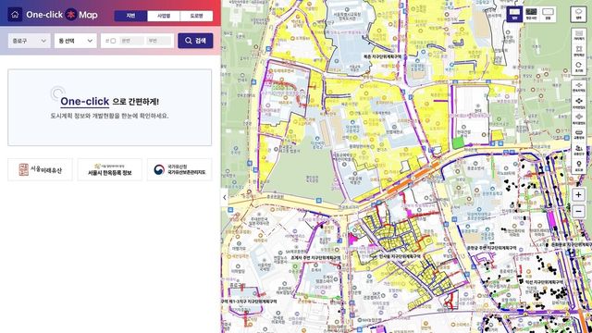Viewport: 592px width, 333px height.
Task: Open the 동 선택 dropdown
Action: point(76,41)
